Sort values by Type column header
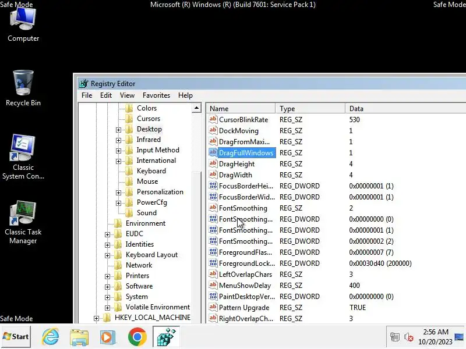The image size is (466, 349). point(310,108)
